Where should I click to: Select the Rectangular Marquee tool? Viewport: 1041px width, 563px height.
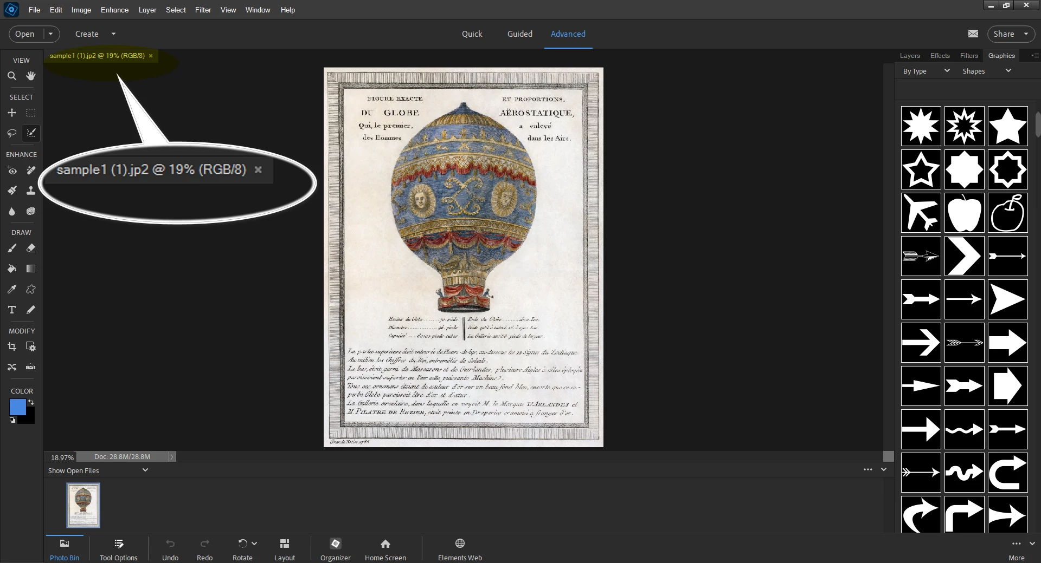pos(31,113)
